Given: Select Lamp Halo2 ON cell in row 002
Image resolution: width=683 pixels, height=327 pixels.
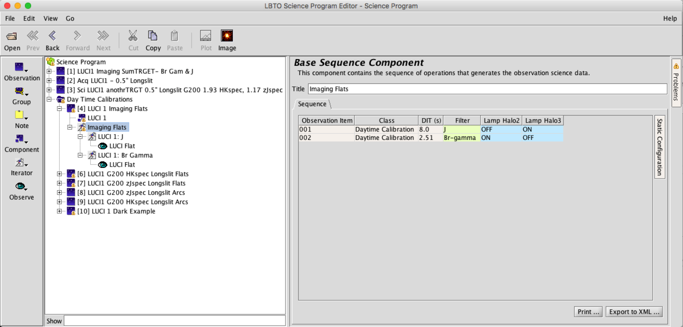Looking at the screenshot, I should 501,138.
